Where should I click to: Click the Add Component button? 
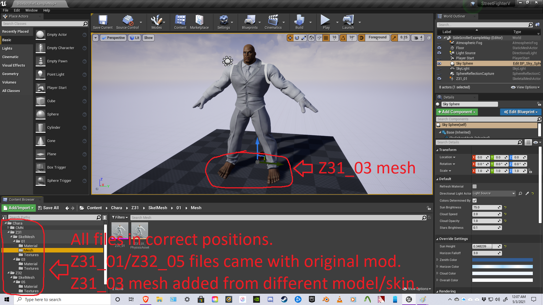(457, 112)
